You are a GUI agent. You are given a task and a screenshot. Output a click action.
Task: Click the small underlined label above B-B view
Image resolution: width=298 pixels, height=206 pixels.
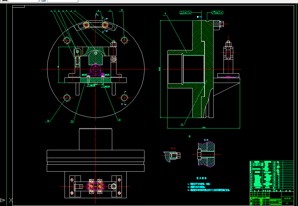click(x=189, y=136)
